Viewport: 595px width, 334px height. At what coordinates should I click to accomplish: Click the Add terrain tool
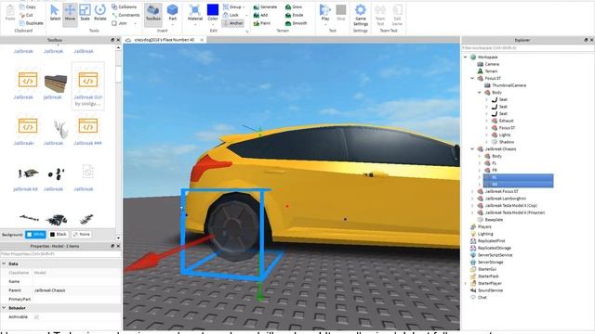[260, 15]
